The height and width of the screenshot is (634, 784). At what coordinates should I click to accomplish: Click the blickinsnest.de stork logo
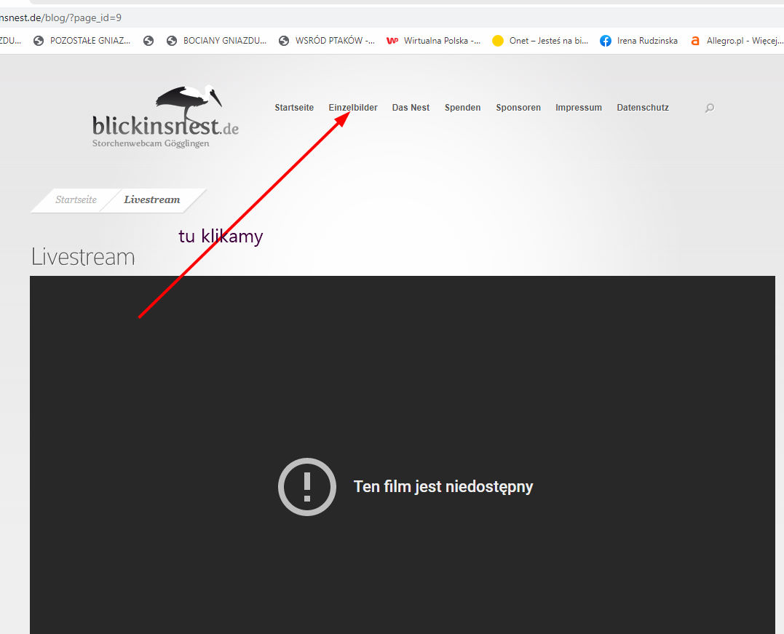[165, 117]
